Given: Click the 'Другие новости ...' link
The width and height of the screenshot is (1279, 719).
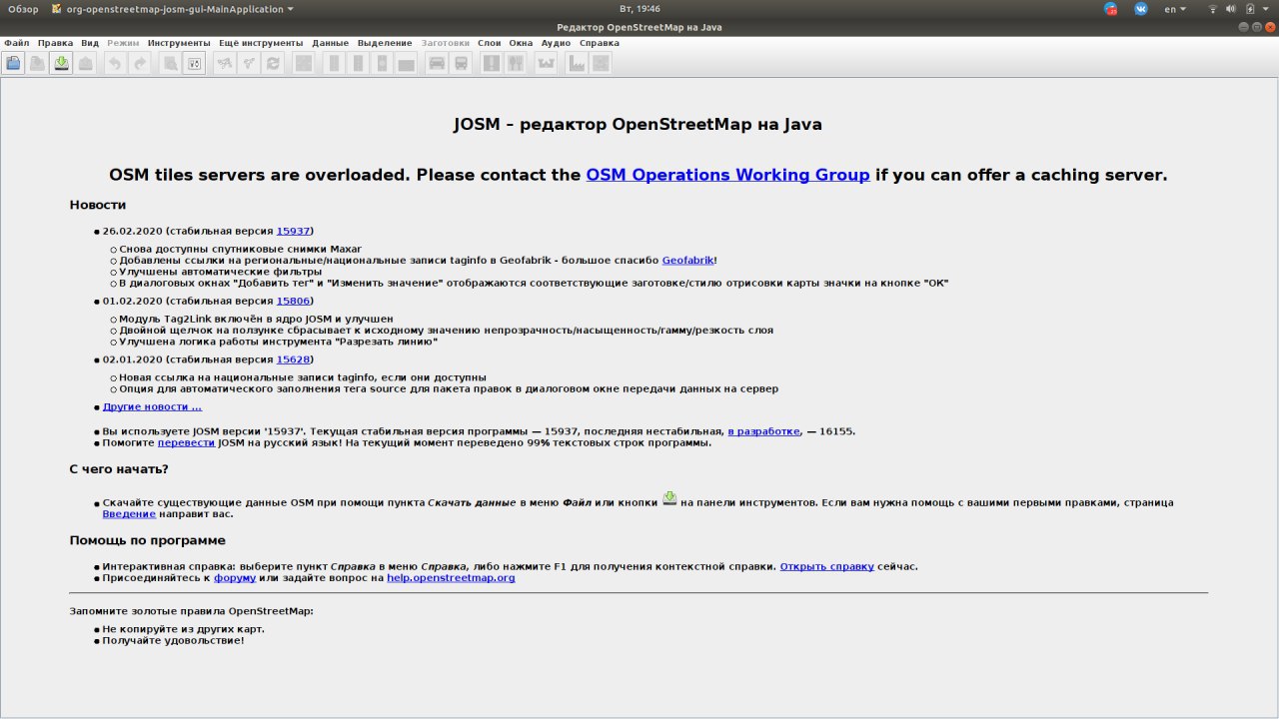Looking at the screenshot, I should [x=152, y=406].
